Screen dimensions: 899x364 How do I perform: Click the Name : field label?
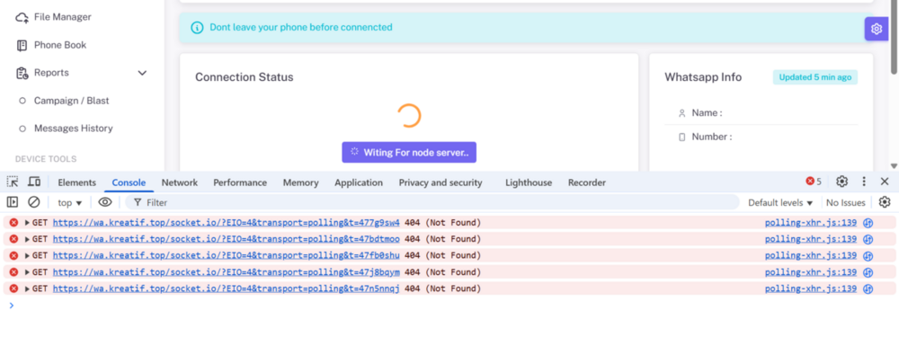click(x=707, y=113)
